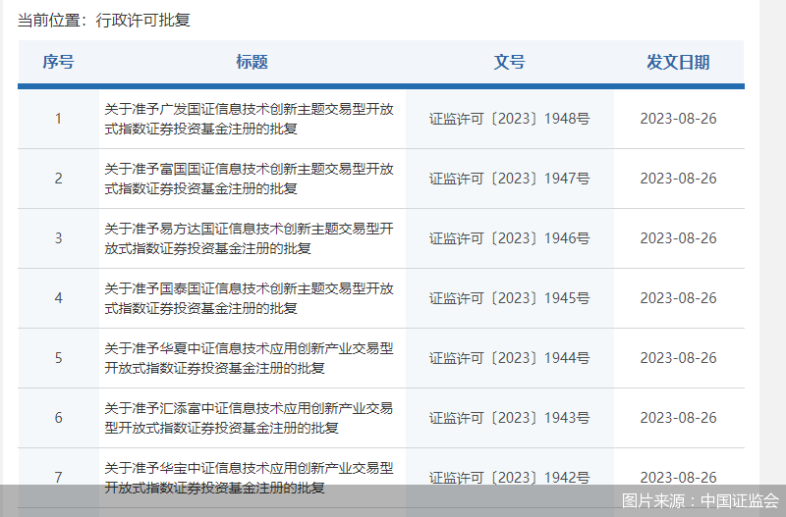The width and height of the screenshot is (786, 517).
Task: Click the 易方达国证信息技术创新 approval title
Action: pos(250,238)
